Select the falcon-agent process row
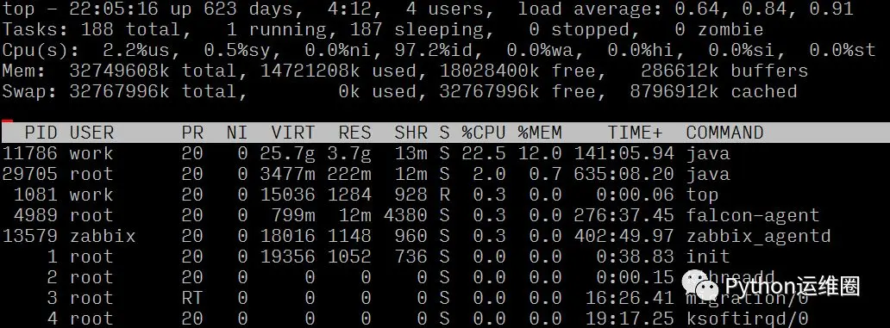Viewport: 890px width, 328px height. (411, 215)
